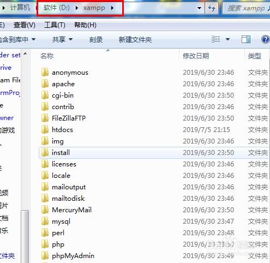Screen dimensions: 270x263
Task: Select the FileZillaFTP folder name
Action: click(69, 118)
